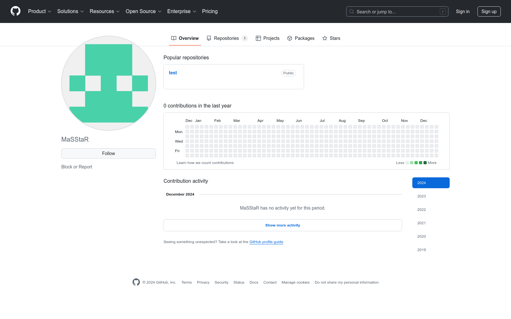Screen dimensions: 511x319
Task: Open the Privacy footer link
Action: 203,282
